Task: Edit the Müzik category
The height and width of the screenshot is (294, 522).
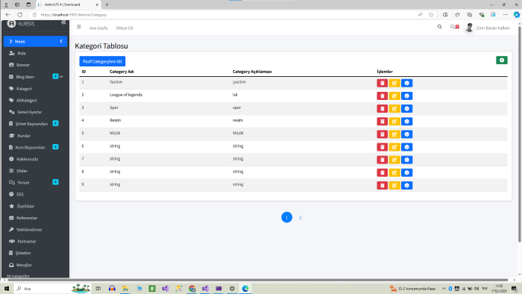Action: pyautogui.click(x=394, y=134)
